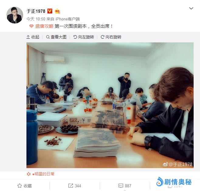This screenshot has height=191, width=200.
Task: Rotate the image left with 向左旋转
Action: pos(84,37)
